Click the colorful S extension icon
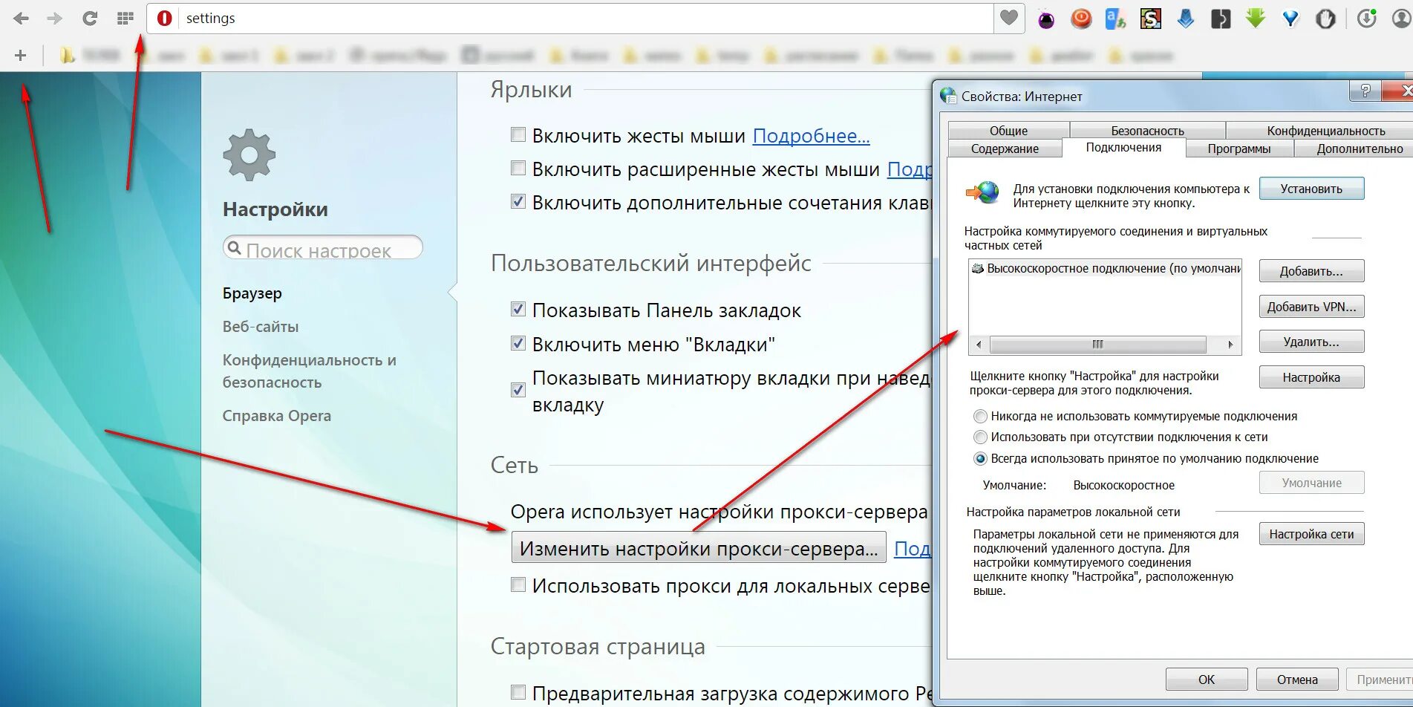 coord(1150,19)
